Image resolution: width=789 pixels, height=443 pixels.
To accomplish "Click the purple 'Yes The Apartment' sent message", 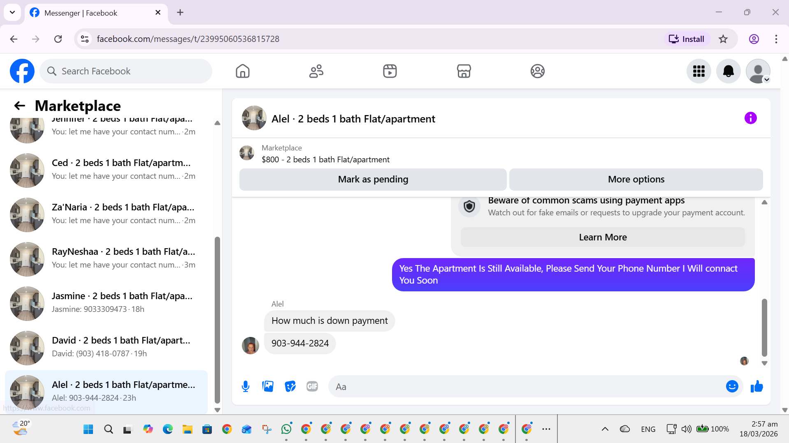I will [573, 275].
